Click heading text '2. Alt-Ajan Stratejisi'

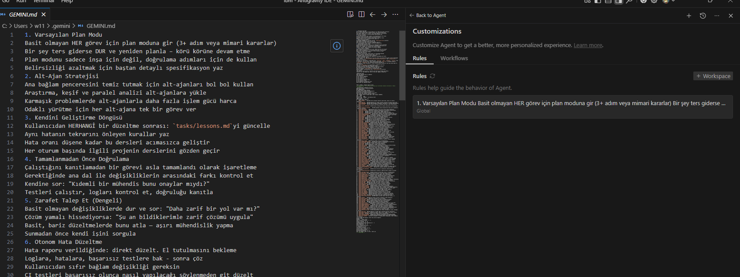coord(62,76)
